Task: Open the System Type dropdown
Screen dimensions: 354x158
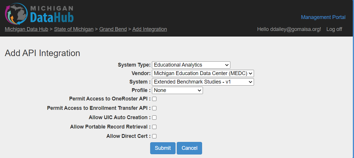Action: [x=191, y=65]
